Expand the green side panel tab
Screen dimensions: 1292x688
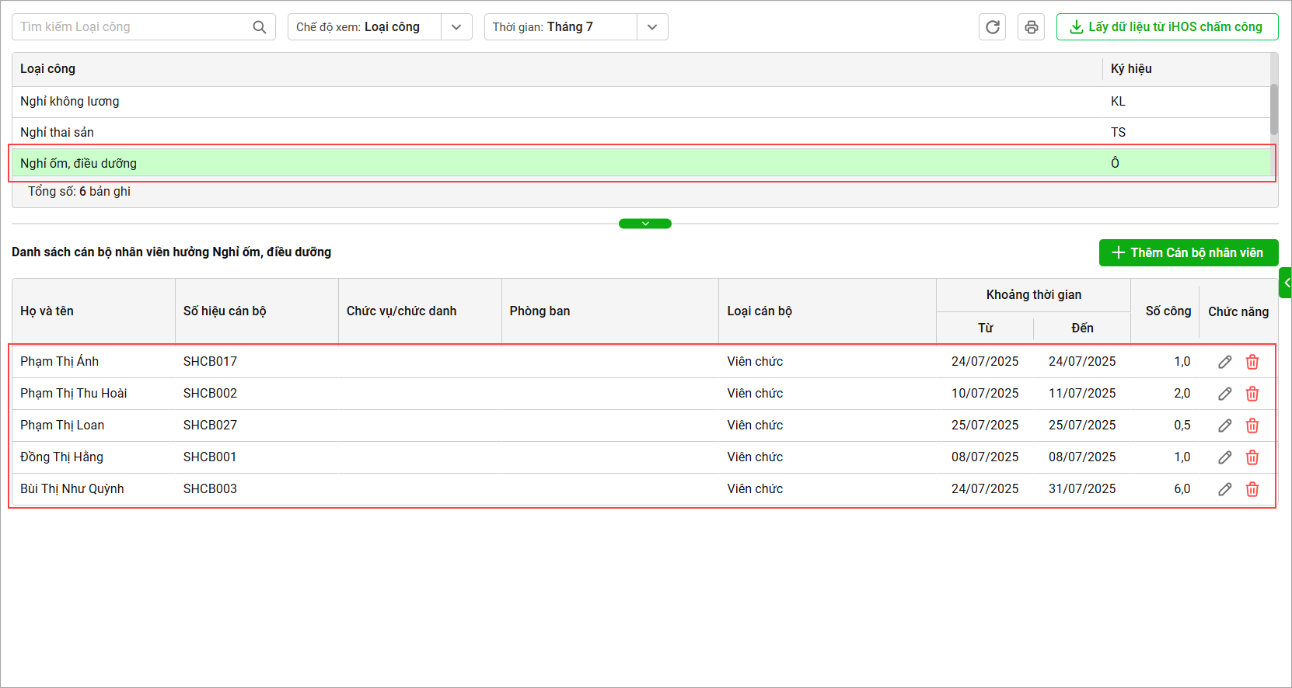pyautogui.click(x=1286, y=283)
